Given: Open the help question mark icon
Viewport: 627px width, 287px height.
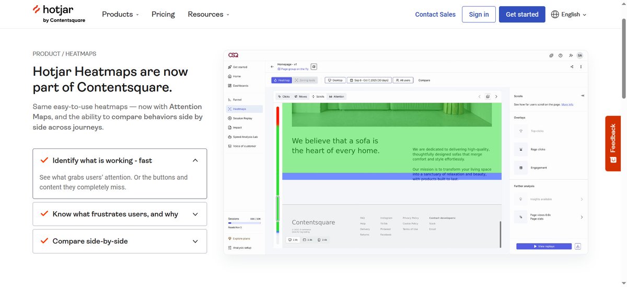Looking at the screenshot, I should 561,55.
